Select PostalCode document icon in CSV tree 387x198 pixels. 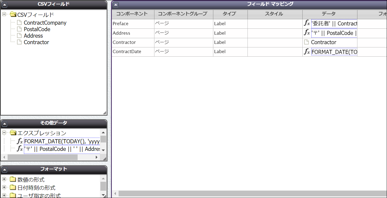(x=19, y=29)
